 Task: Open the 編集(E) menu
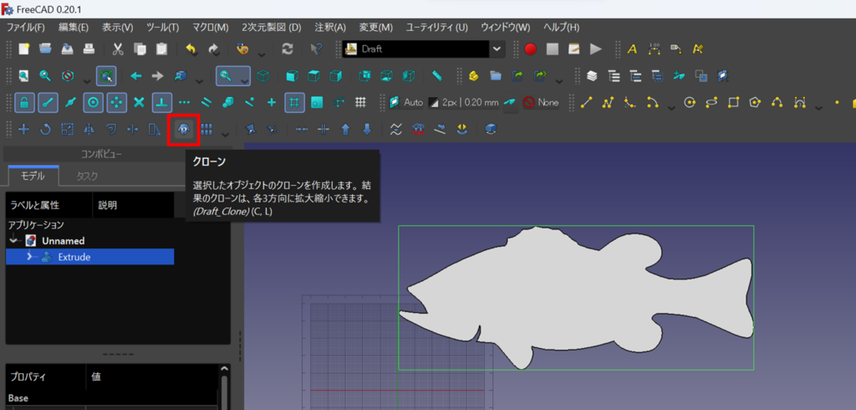click(x=74, y=28)
